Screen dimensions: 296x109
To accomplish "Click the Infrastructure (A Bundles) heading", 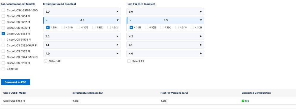I will [x=59, y=4].
